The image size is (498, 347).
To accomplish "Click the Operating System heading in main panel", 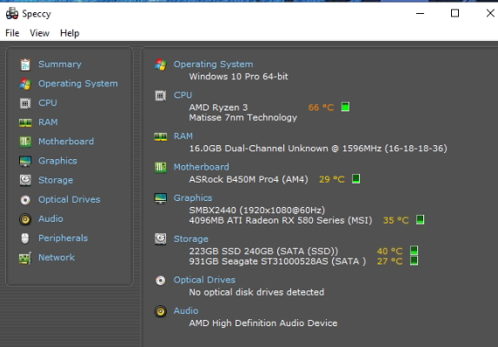I will (x=213, y=64).
